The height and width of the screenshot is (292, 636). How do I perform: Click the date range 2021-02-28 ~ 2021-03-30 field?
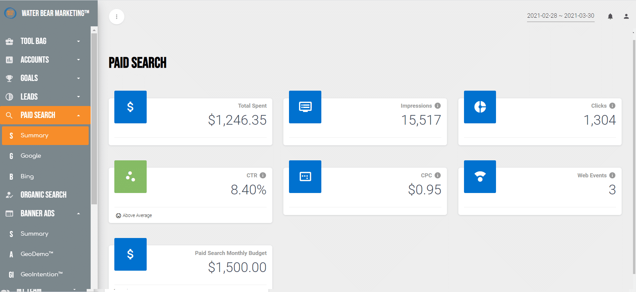[561, 16]
